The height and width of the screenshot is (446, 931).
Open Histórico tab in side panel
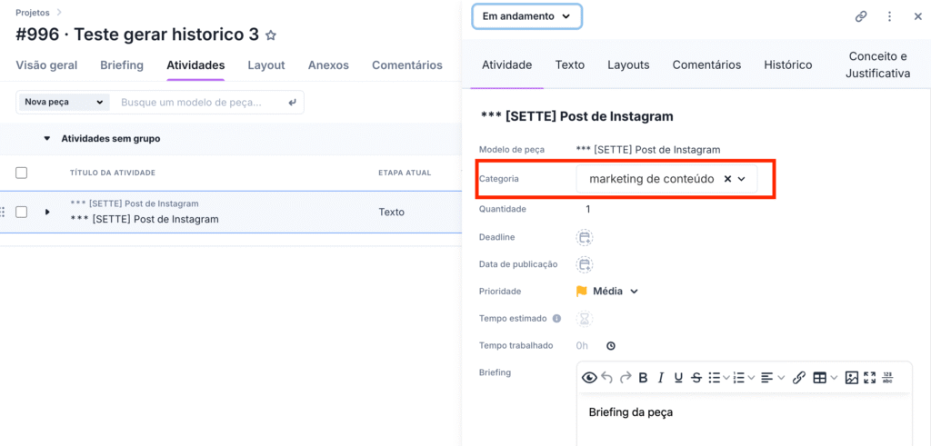(x=788, y=64)
